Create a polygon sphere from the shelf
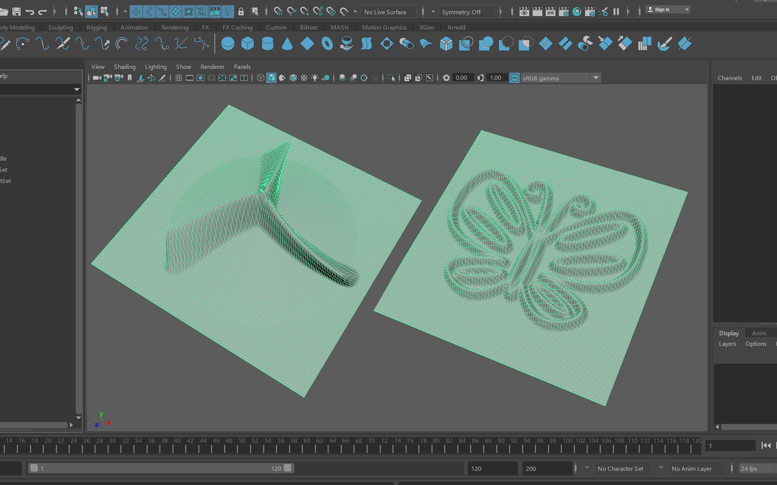777x485 pixels. tap(228, 44)
